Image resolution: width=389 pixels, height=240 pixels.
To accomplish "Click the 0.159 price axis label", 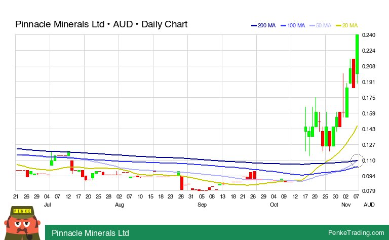I will [369, 113].
